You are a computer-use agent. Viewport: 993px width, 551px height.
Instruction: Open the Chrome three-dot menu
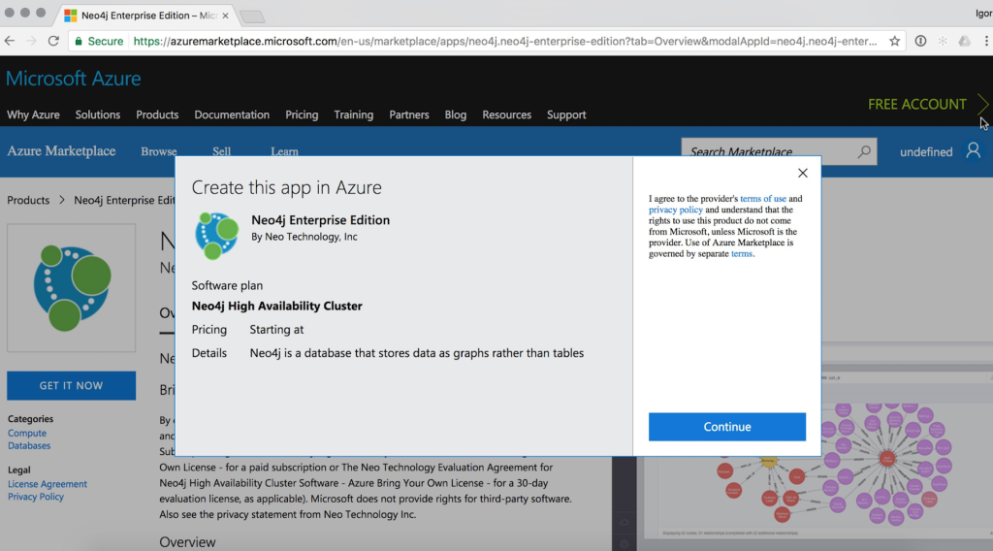(986, 41)
